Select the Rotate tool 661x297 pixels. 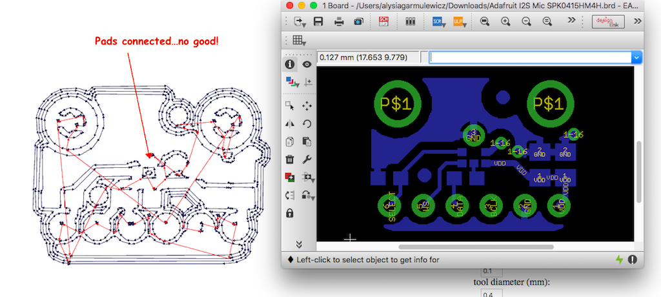(307, 123)
